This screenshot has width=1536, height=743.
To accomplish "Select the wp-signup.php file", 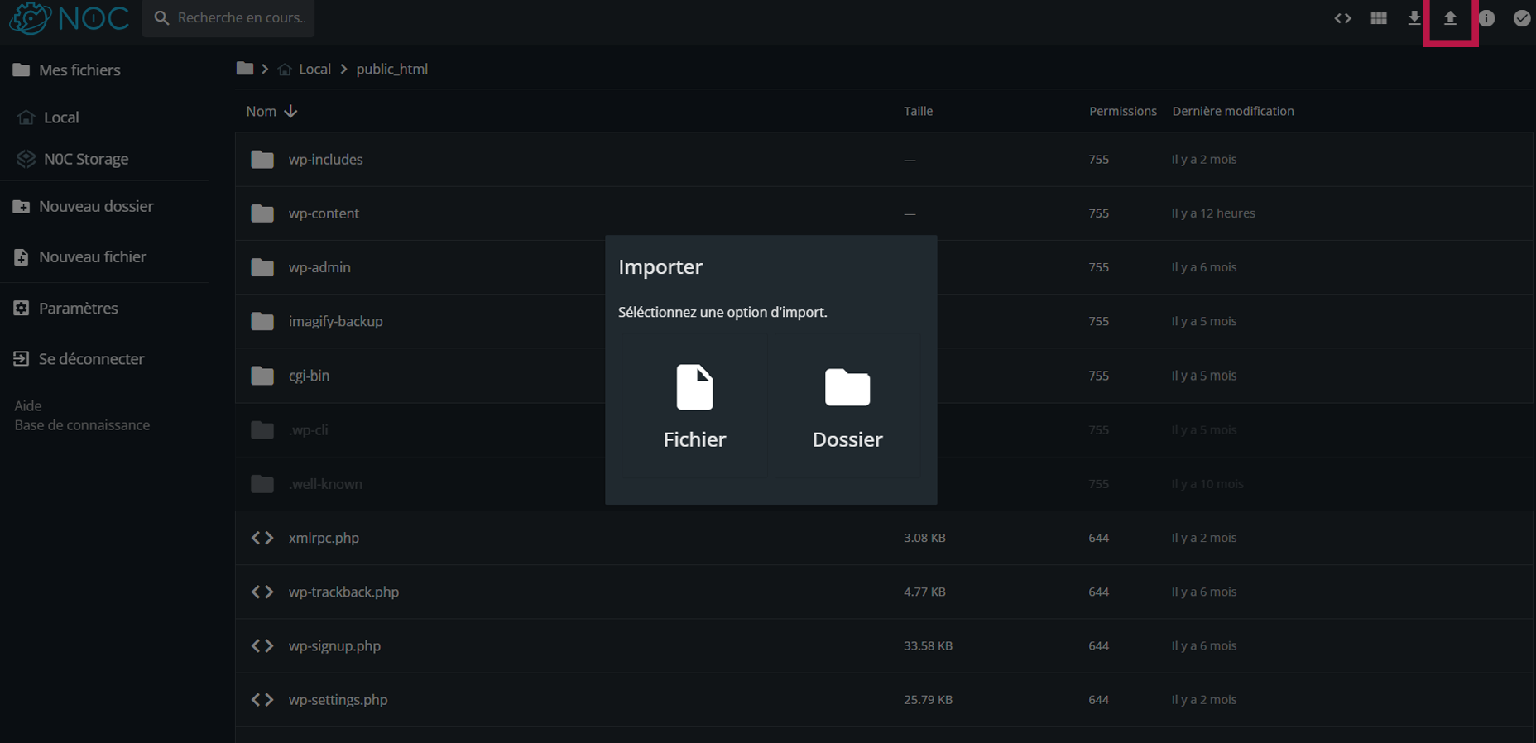I will 884,645.
